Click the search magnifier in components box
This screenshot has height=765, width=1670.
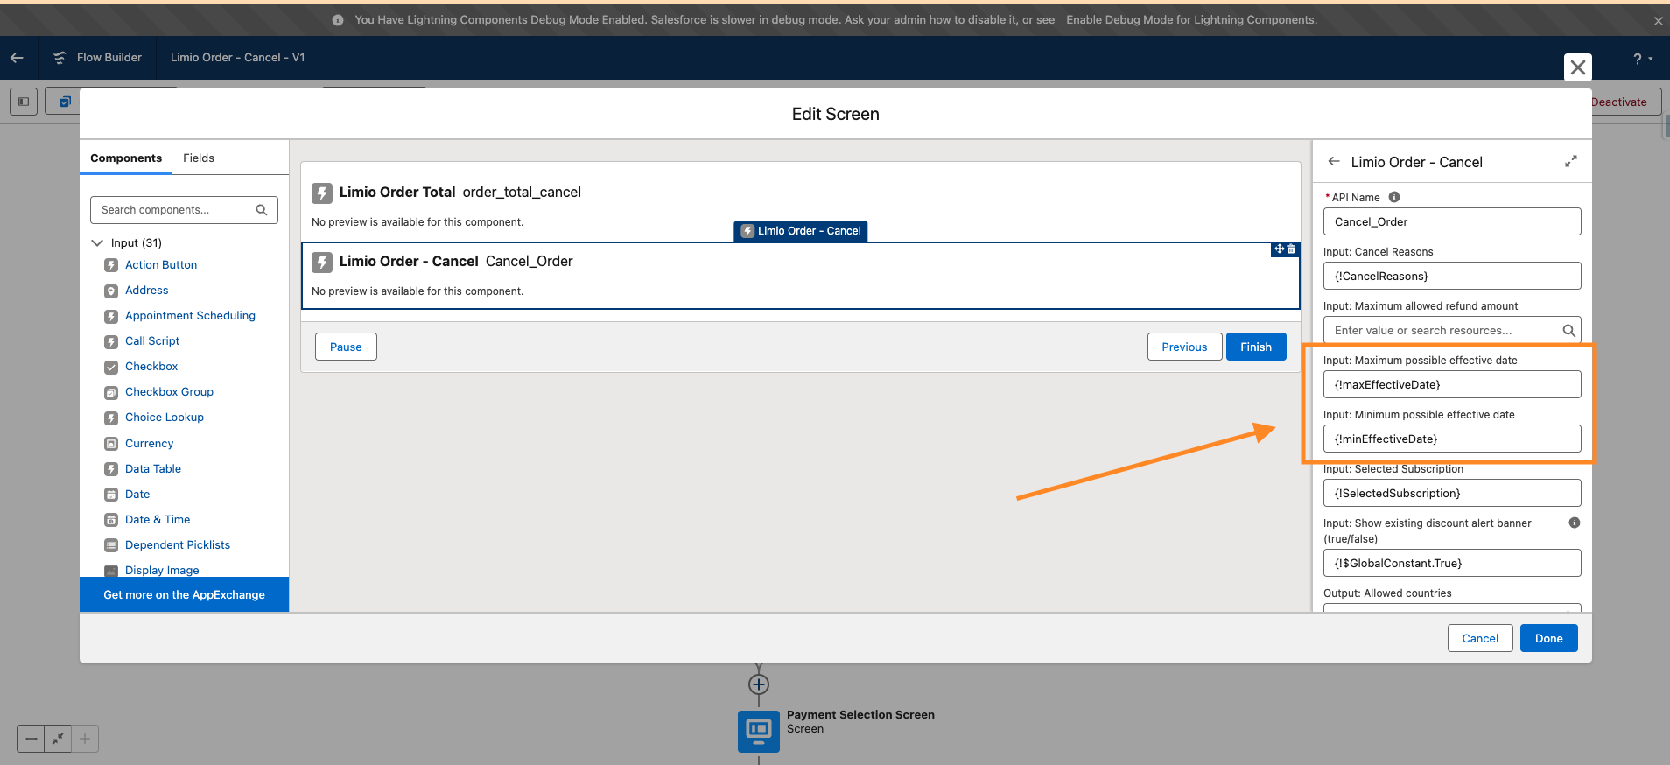[x=262, y=210]
